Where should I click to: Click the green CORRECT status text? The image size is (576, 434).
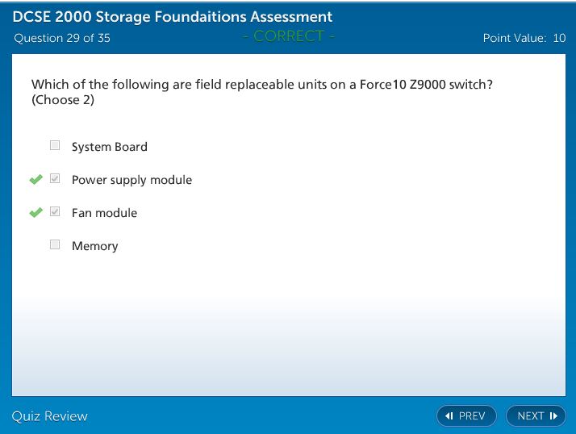[288, 36]
